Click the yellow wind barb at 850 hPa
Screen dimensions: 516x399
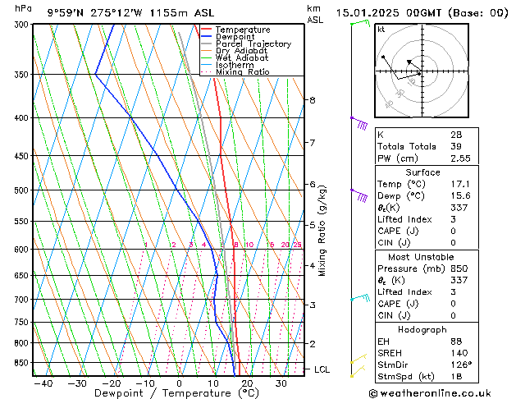point(358,359)
